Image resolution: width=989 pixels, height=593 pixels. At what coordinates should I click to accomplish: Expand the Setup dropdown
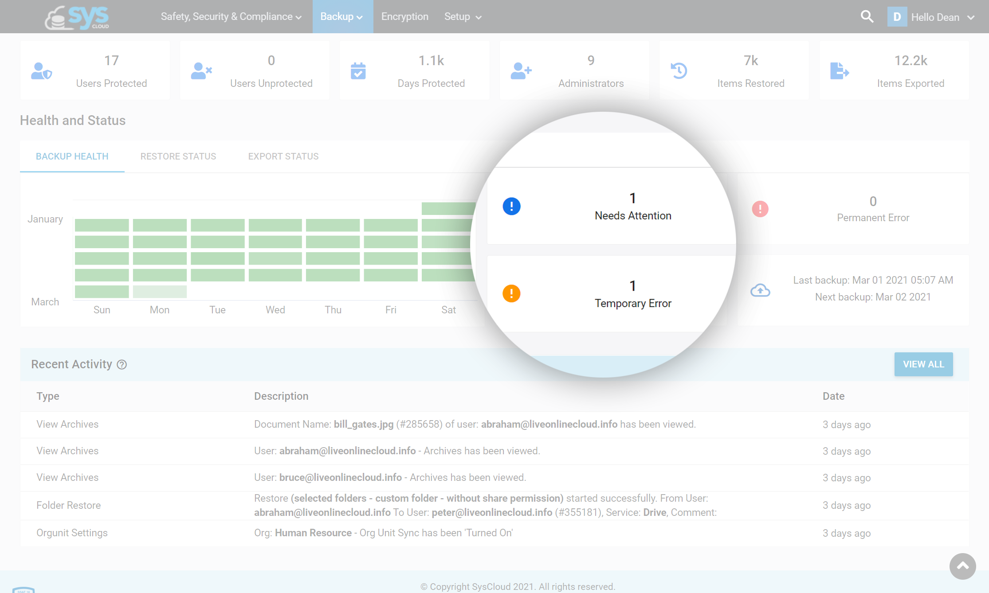pos(463,17)
